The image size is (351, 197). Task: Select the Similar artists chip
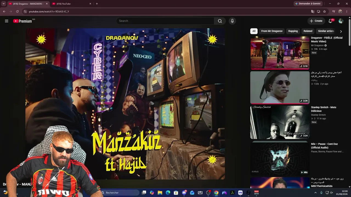(x=326, y=31)
